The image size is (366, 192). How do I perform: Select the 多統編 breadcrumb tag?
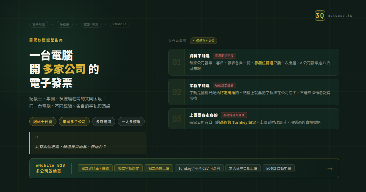click(x=65, y=24)
